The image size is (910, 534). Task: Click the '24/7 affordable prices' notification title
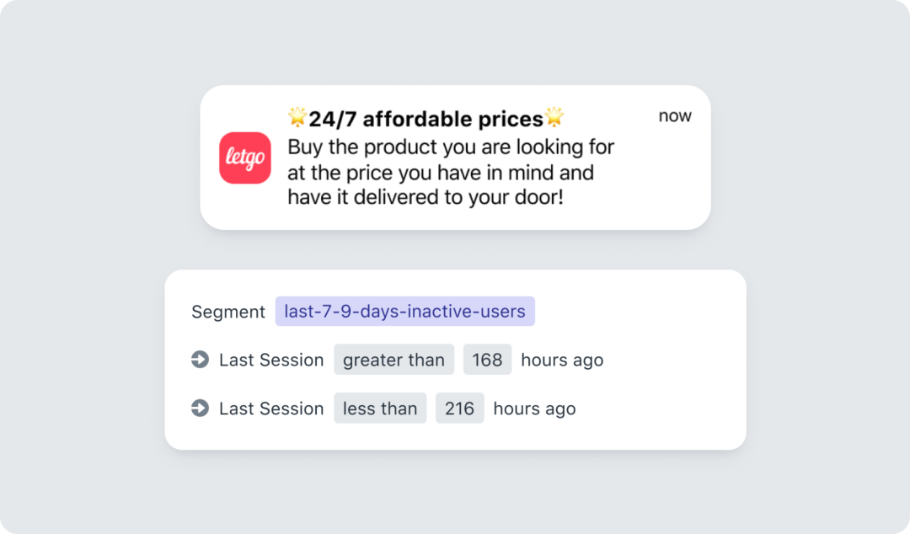coord(426,119)
